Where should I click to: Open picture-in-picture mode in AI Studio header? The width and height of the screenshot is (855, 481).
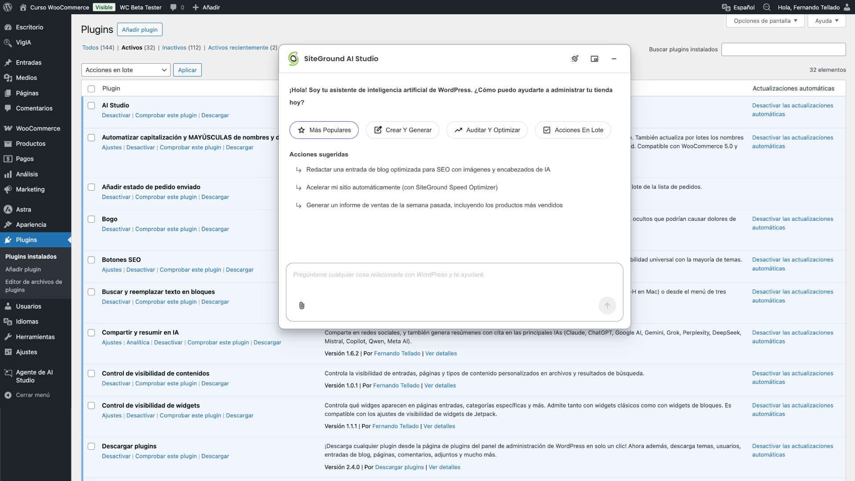coord(594,58)
